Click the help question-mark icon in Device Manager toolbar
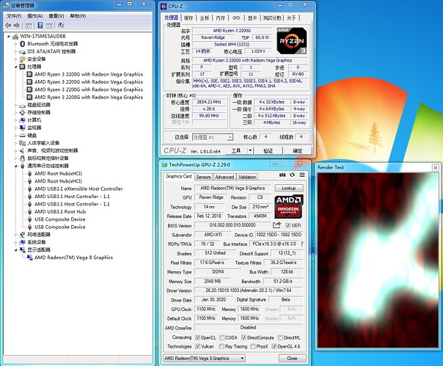 click(x=40, y=26)
